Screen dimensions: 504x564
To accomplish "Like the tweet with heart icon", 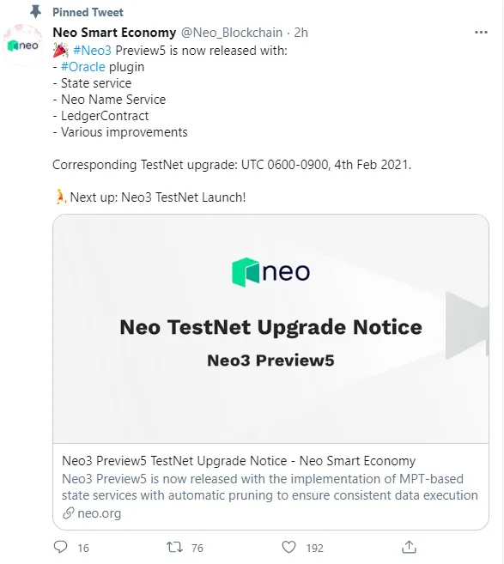I will point(288,547).
